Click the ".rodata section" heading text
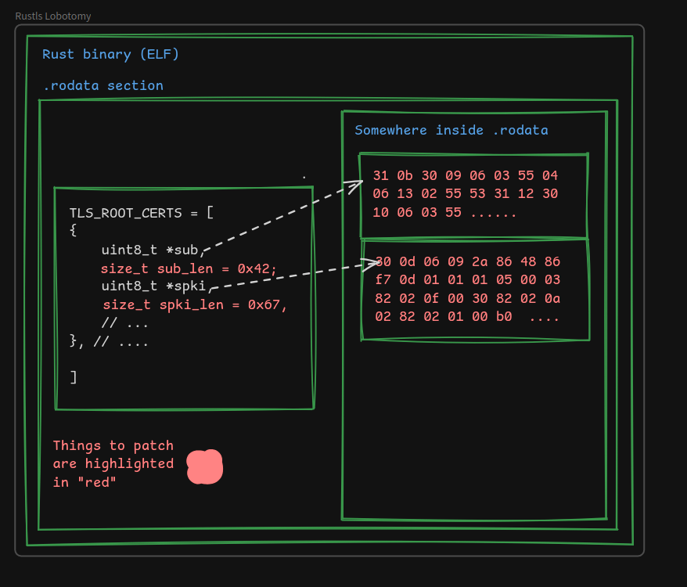Image resolution: width=687 pixels, height=587 pixels. click(103, 85)
